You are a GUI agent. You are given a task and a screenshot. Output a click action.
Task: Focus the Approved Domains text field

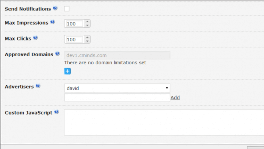pyautogui.click(x=117, y=55)
